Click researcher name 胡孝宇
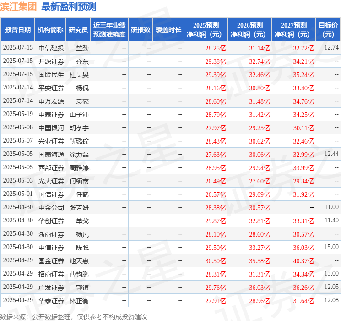Viewport: 341px width, 321px height. 79,128
